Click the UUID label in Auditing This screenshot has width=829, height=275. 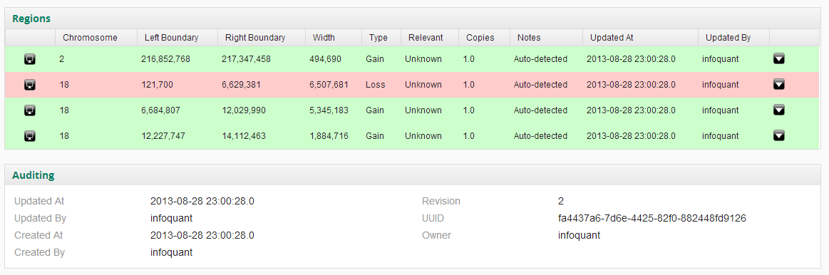tap(433, 218)
